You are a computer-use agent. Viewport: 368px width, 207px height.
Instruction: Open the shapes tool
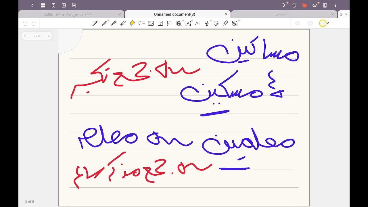pyautogui.click(x=169, y=23)
